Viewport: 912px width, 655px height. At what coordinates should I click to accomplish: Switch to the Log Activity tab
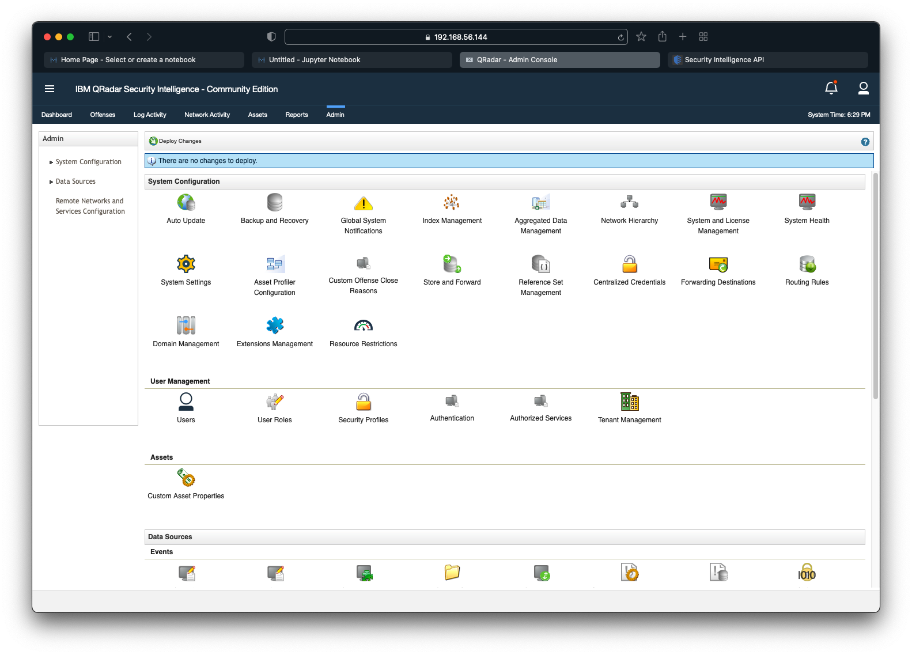(x=150, y=115)
